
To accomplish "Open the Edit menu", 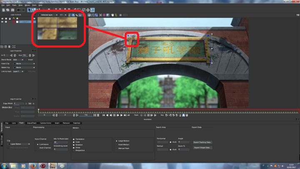I will coord(8,5).
